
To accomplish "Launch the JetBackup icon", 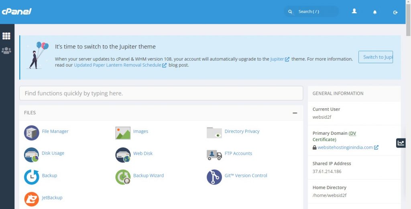I will pyautogui.click(x=32, y=199).
